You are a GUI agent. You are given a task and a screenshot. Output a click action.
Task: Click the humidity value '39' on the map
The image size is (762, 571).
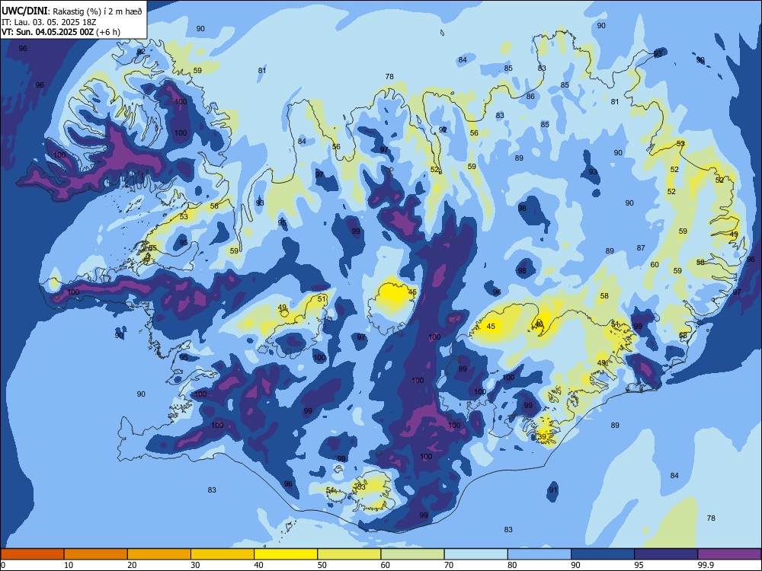[x=543, y=436]
